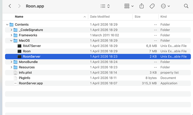193x115 pixels.
Task: Click the '1 April 2026 18:14' date
Action: (103, 72)
